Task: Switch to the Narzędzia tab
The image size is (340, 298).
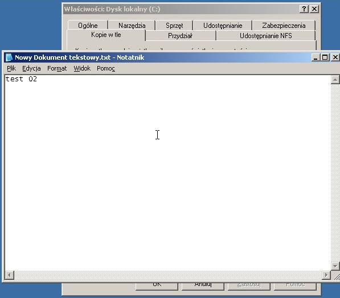Action: (132, 26)
